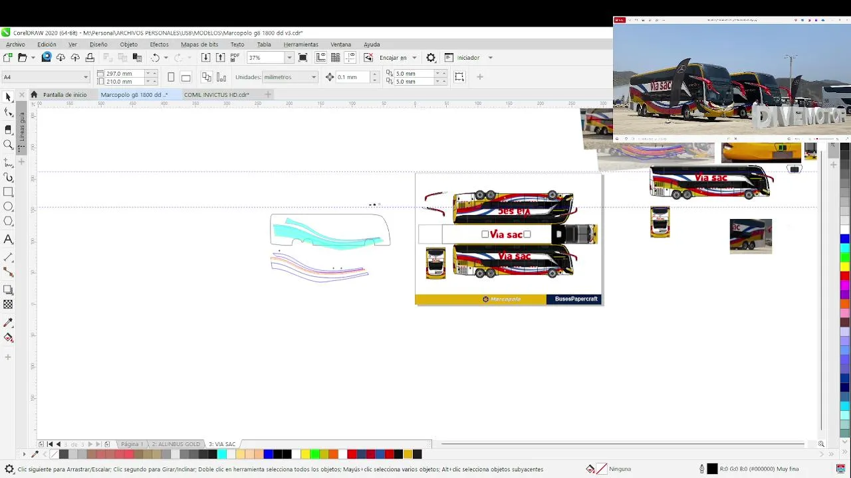Select the Interactive Fill bucket tool
This screenshot has width=851, height=478.
(x=8, y=338)
